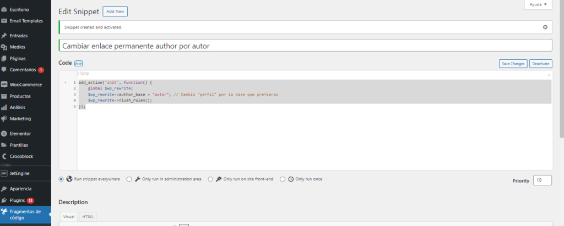
Task: Select Only run once radio button
Action: coord(283,179)
